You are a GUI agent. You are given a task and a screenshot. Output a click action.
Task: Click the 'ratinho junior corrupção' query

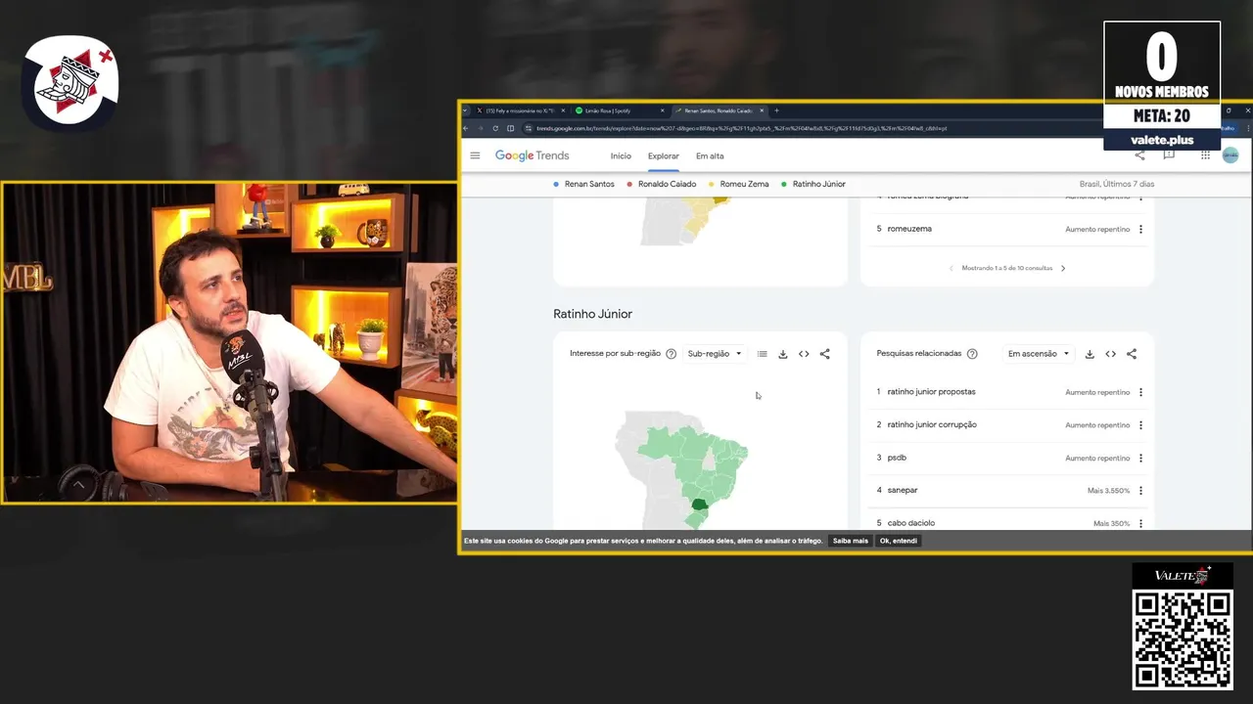932,425
